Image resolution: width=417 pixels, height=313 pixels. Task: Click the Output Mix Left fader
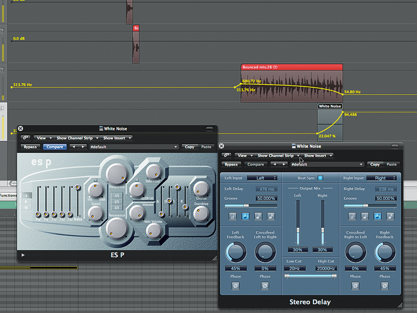tap(298, 222)
